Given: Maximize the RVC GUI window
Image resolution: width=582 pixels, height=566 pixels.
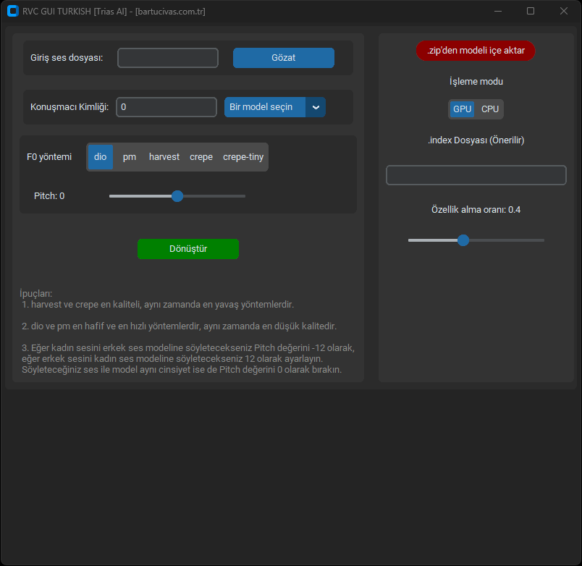Looking at the screenshot, I should tap(531, 11).
